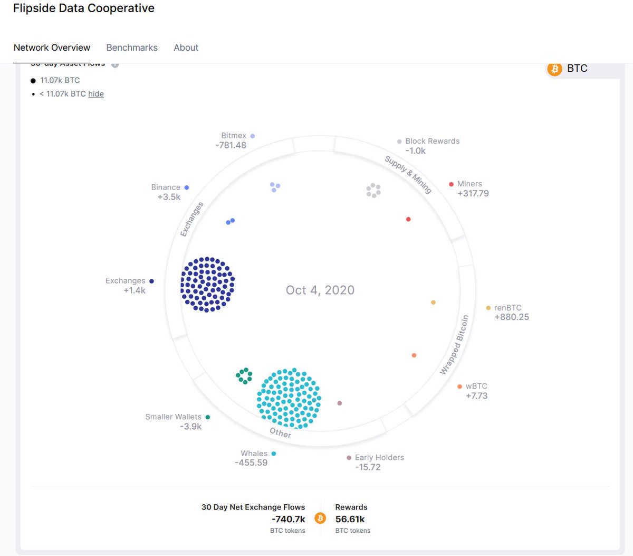Screen dimensions: 633x556
Task: Click the Bitmex label
Action: tap(234, 136)
